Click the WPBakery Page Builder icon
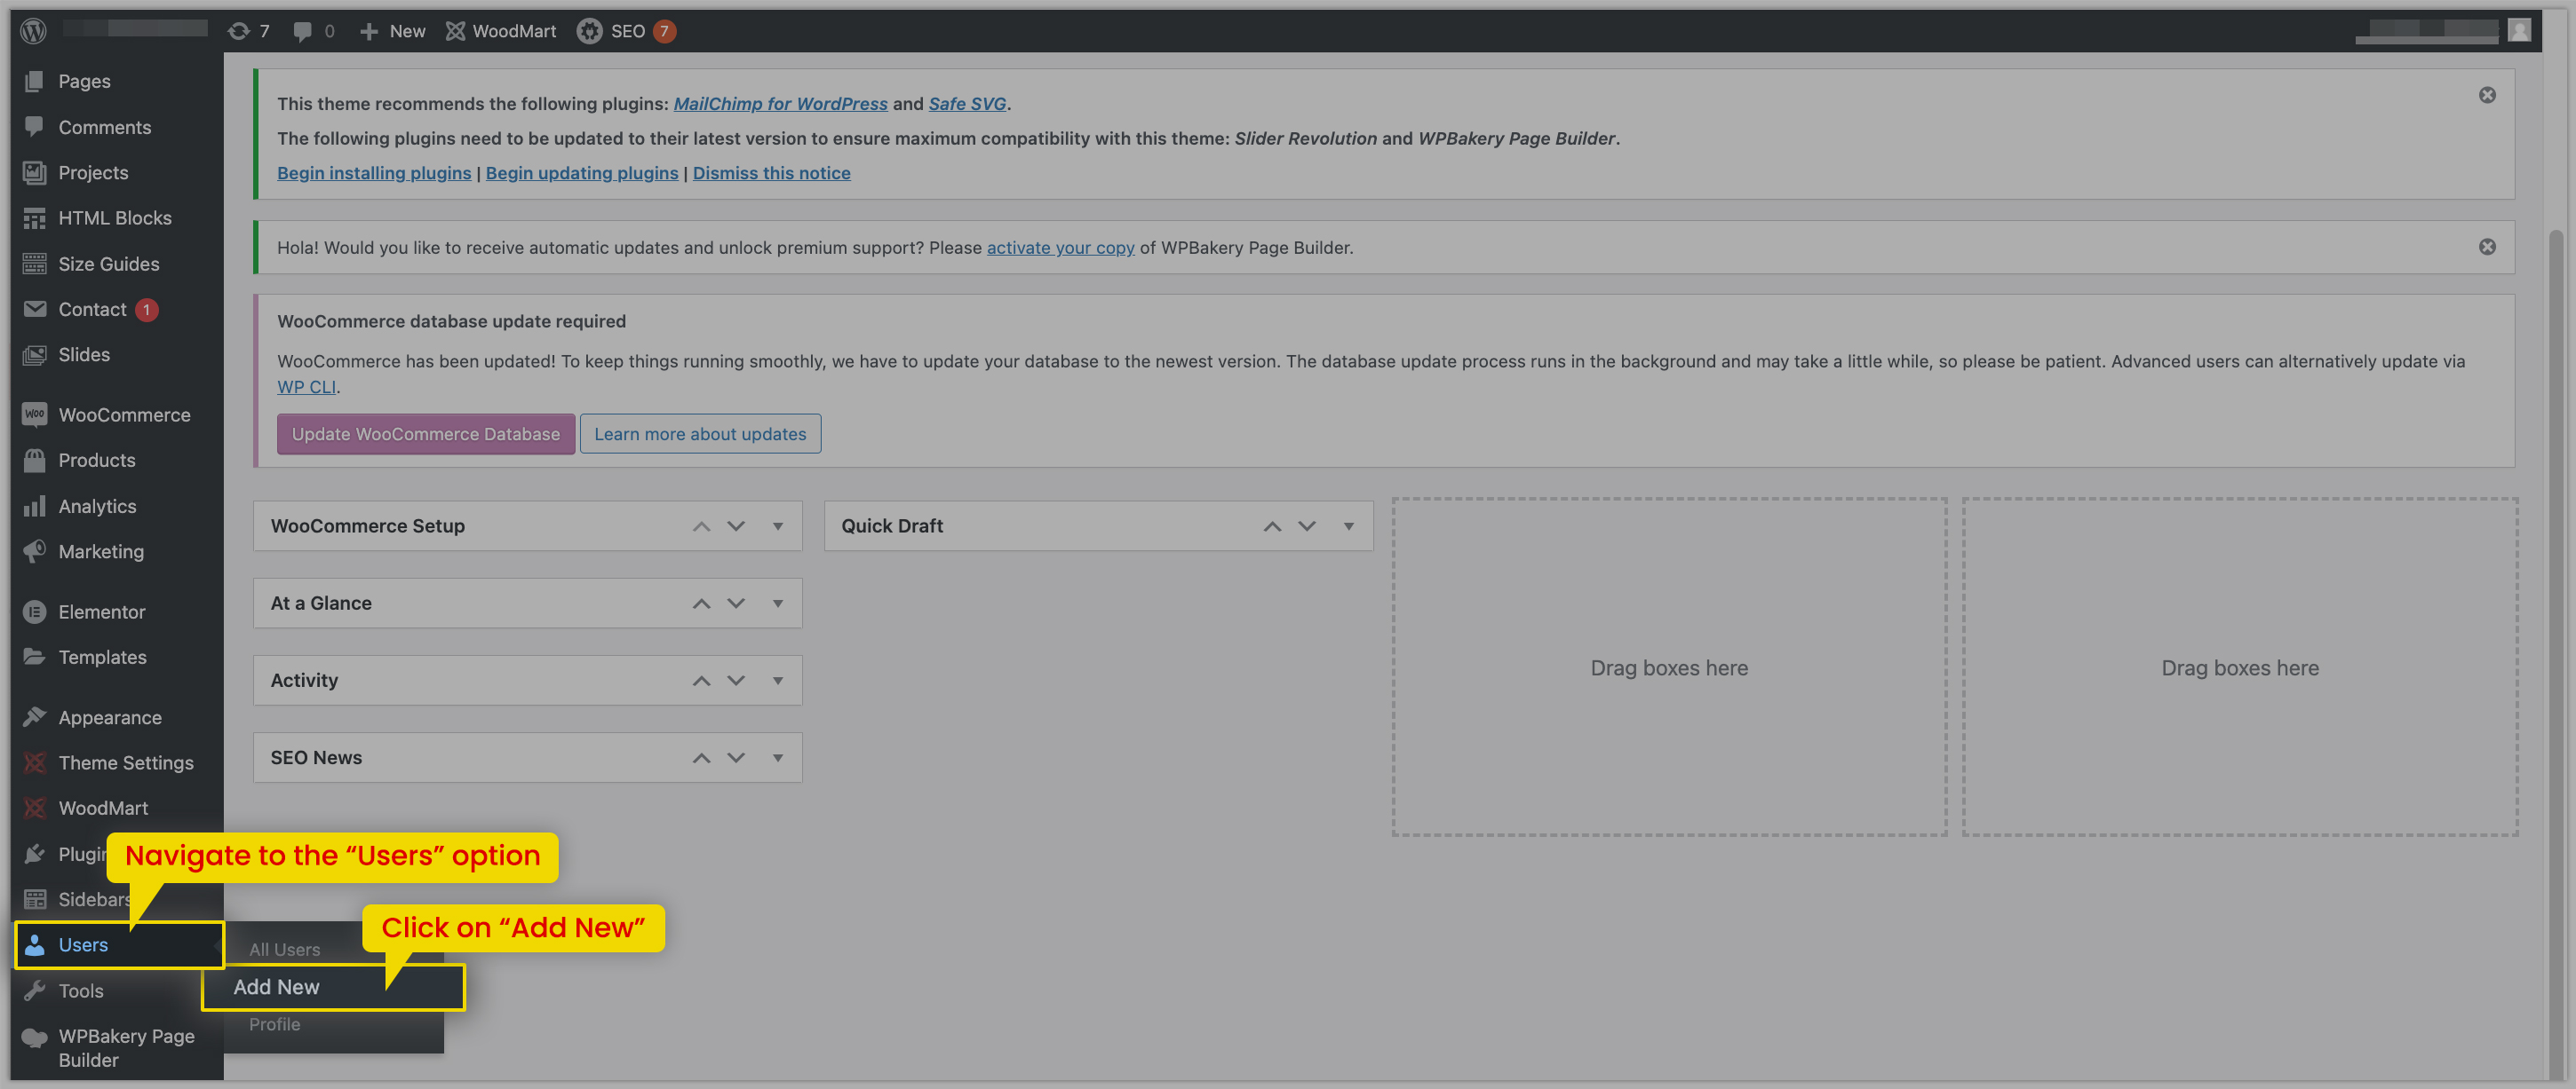 [35, 1037]
